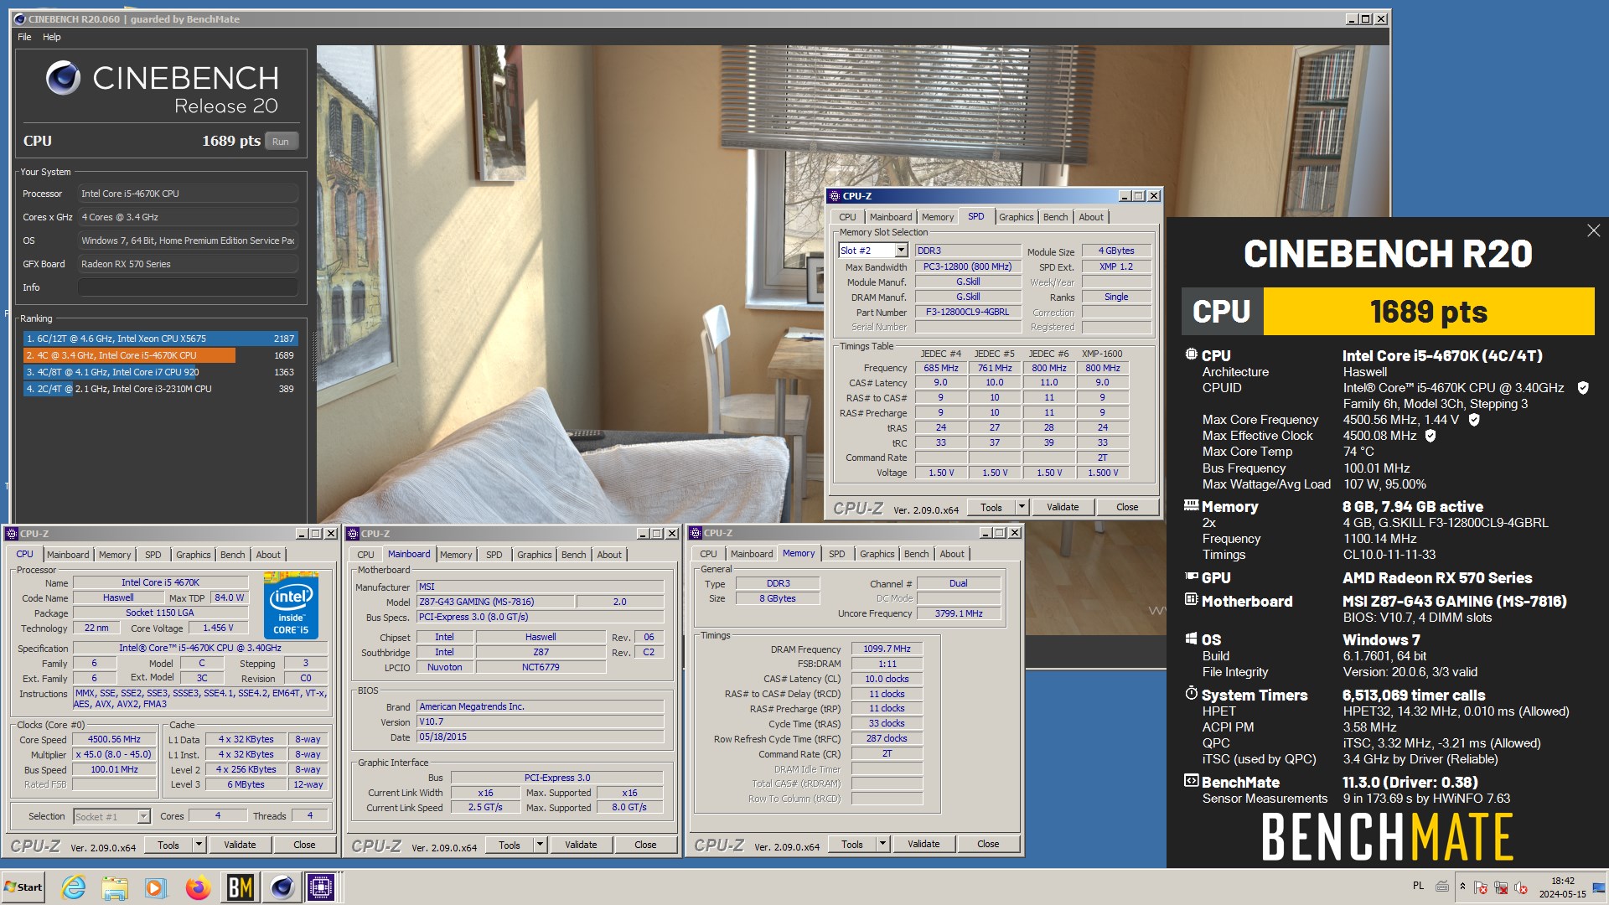Switch to Cinebench taskbar icon
Viewport: 1609px width, 905px height.
[282, 887]
